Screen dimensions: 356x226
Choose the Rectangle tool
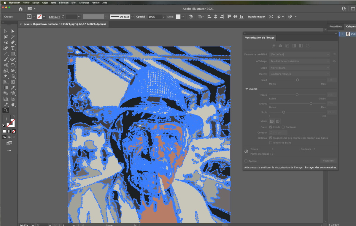13,54
